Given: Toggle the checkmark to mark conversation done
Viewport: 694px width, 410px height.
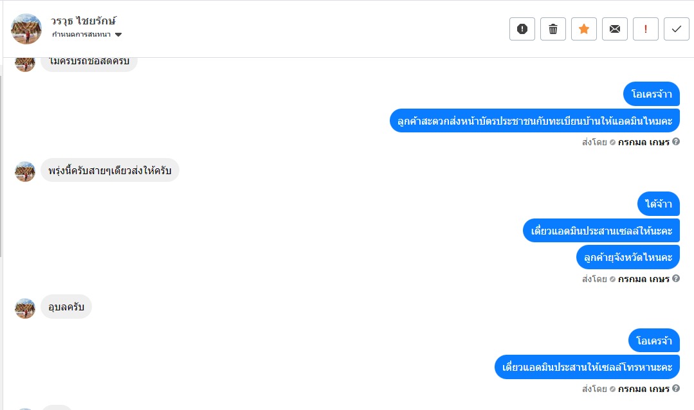Looking at the screenshot, I should (677, 29).
